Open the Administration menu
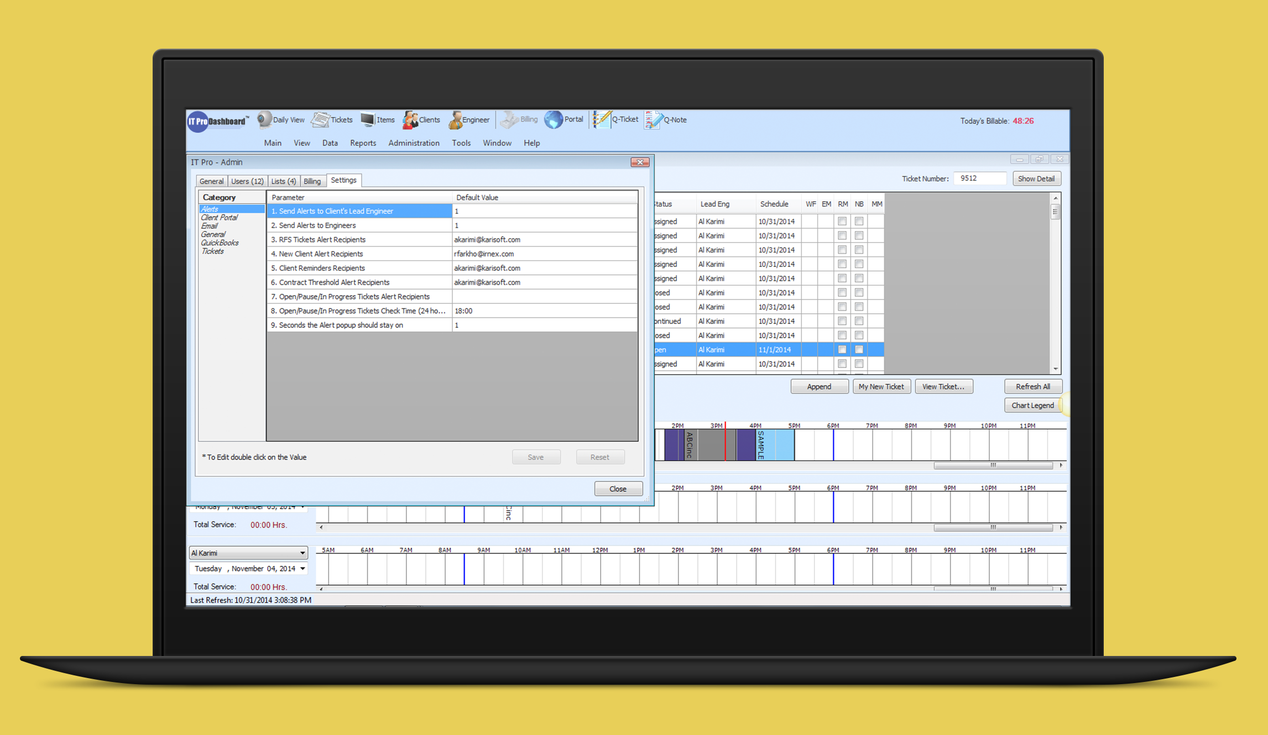The width and height of the screenshot is (1268, 735). point(413,143)
